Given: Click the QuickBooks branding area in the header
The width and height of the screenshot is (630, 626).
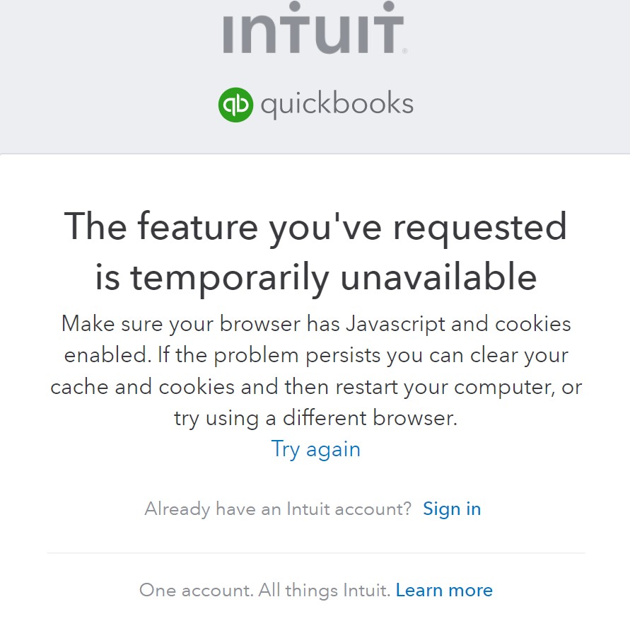Looking at the screenshot, I should (315, 104).
